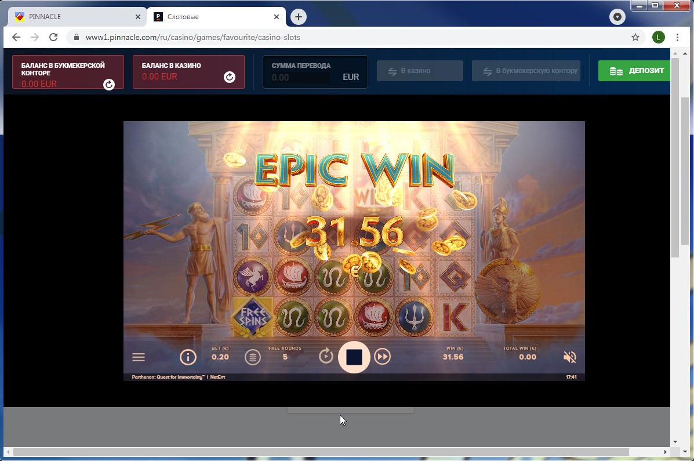Click the scroll right arrow

pos(665,452)
